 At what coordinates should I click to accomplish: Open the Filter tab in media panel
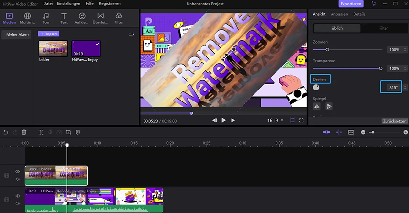tap(119, 19)
